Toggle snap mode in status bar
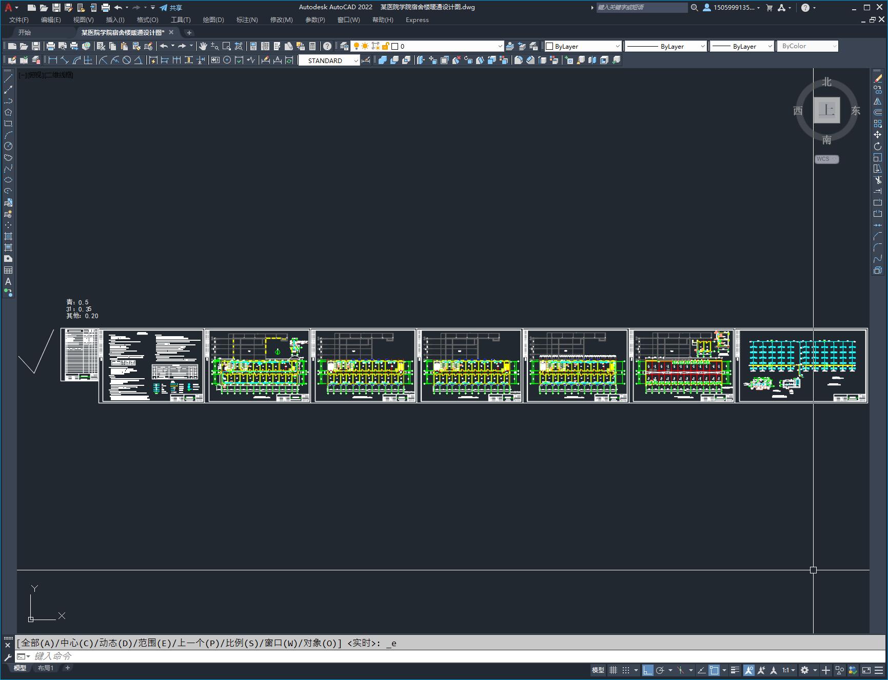The width and height of the screenshot is (888, 680). click(x=626, y=670)
